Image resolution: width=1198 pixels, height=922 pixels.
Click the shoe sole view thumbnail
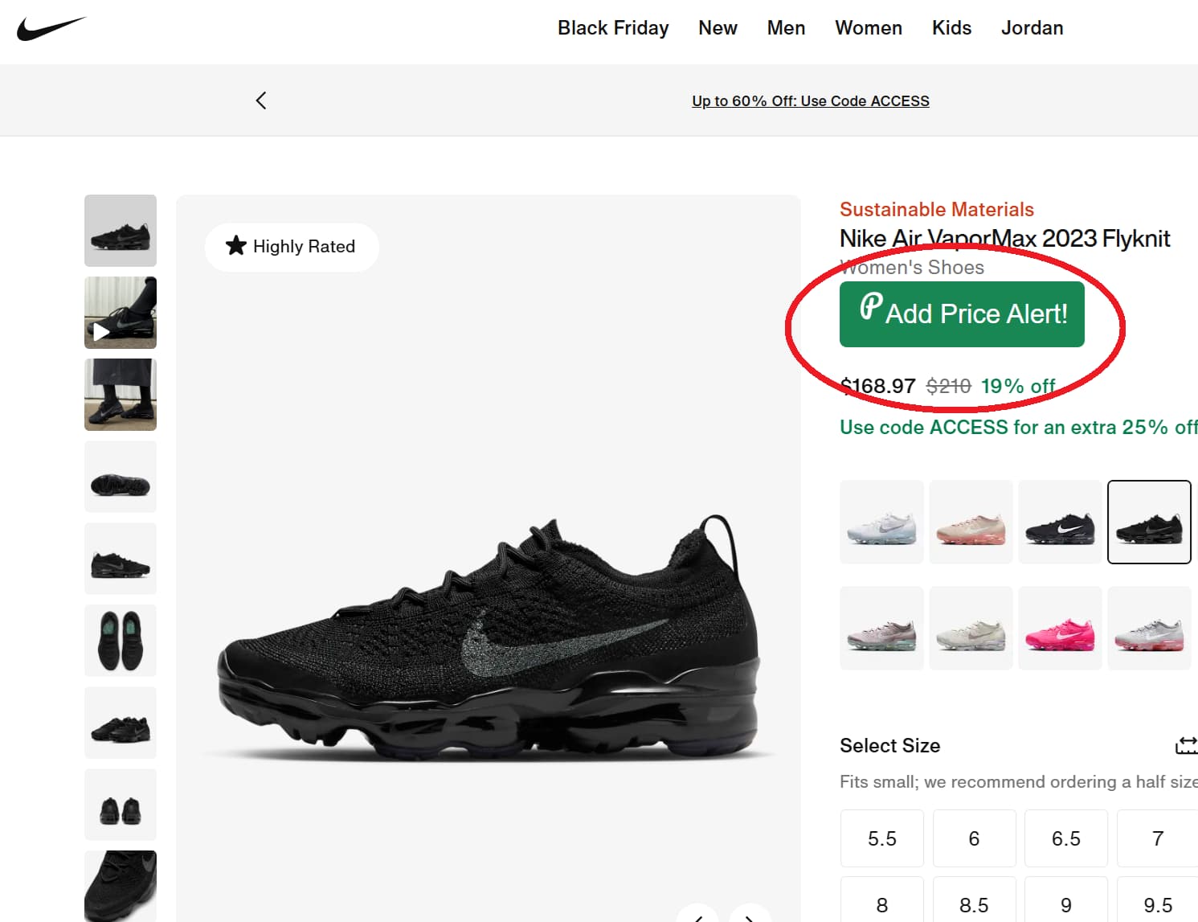pos(121,476)
